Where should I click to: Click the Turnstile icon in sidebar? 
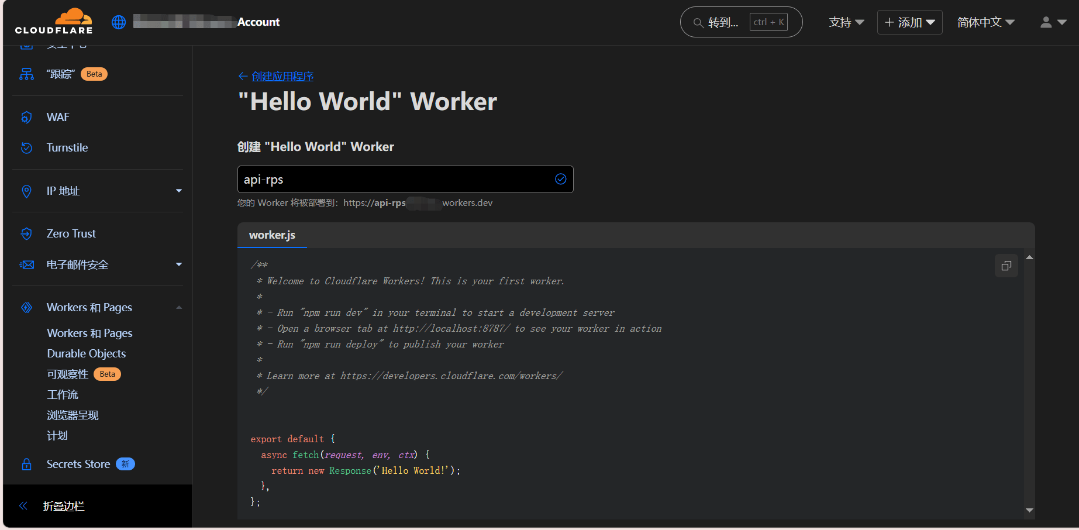click(26, 148)
